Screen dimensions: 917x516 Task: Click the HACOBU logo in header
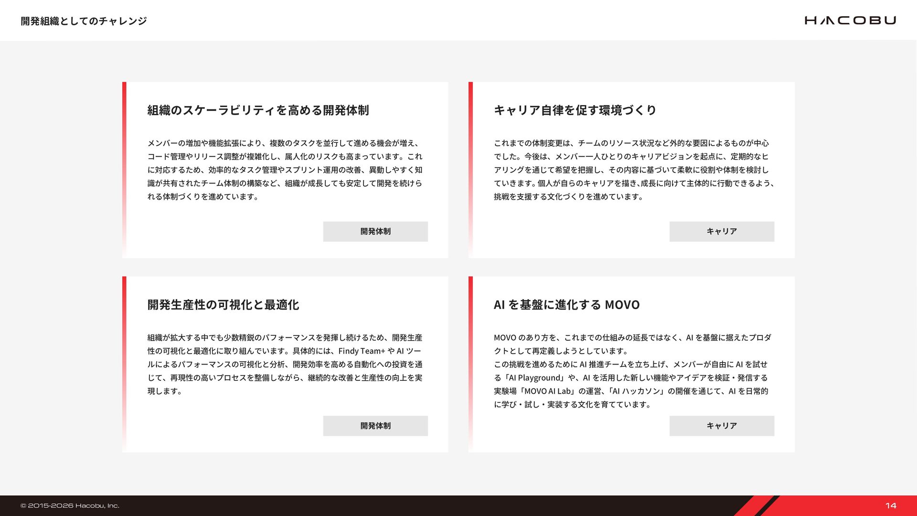[x=850, y=20]
